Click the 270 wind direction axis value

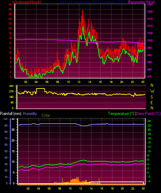tap(12, 92)
